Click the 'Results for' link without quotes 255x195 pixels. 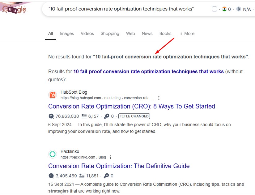[148, 72]
